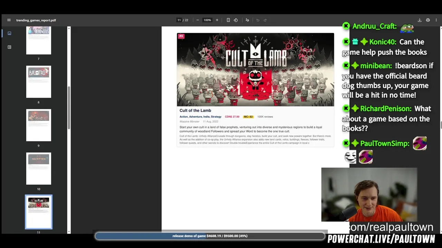Click the Massive Monster developer name
442x248 pixels.
(190, 122)
